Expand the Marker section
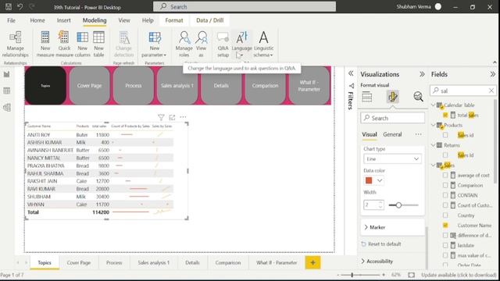This screenshot has width=500, height=281. pos(392,227)
